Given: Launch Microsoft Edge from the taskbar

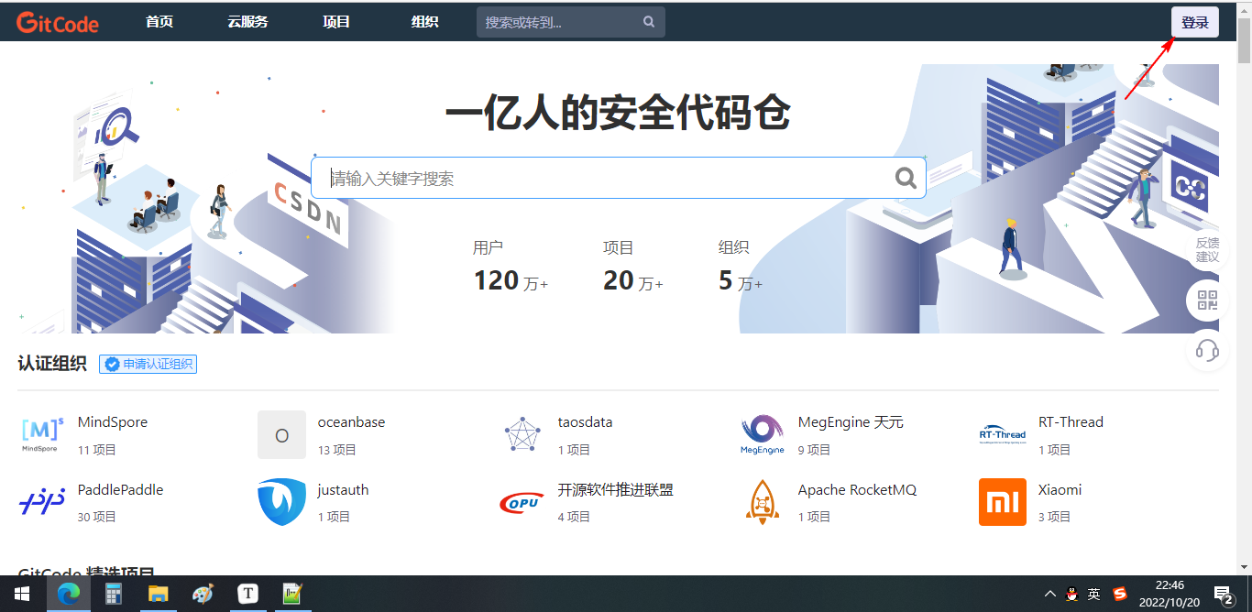Looking at the screenshot, I should tap(69, 594).
